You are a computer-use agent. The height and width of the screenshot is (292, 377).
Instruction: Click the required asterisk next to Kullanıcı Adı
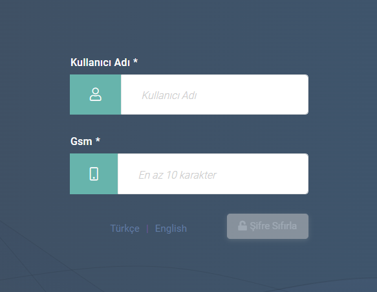click(x=136, y=61)
